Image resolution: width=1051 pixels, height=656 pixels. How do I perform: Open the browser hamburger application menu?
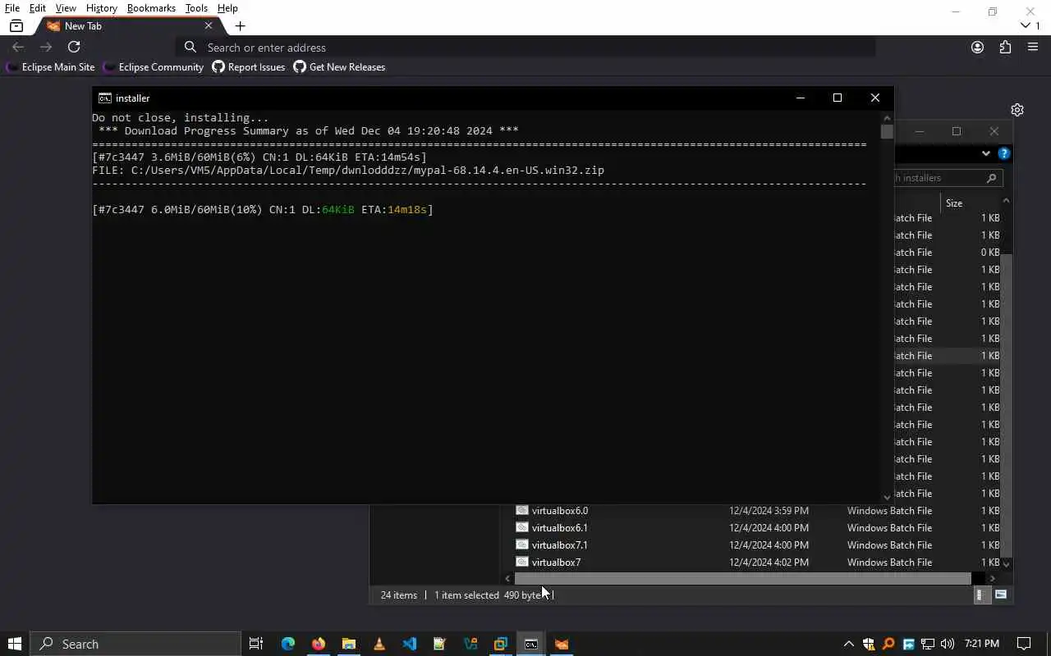pos(1033,48)
